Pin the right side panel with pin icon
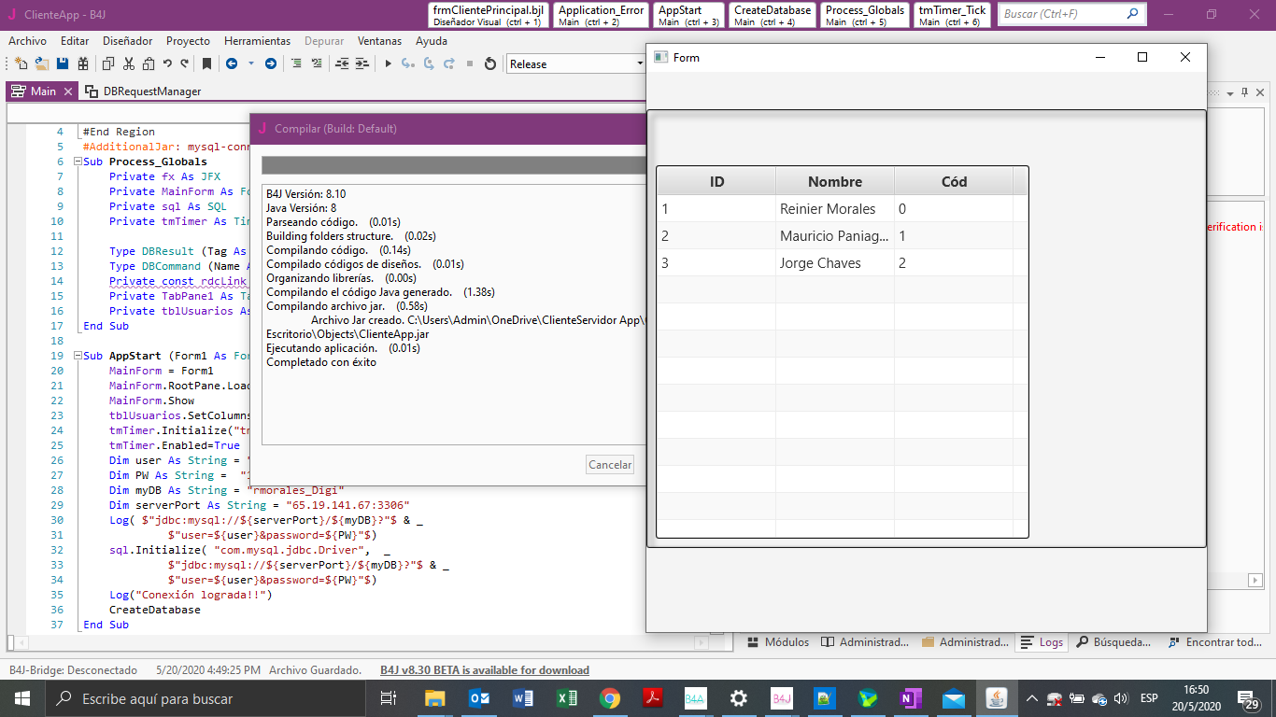 (1244, 92)
